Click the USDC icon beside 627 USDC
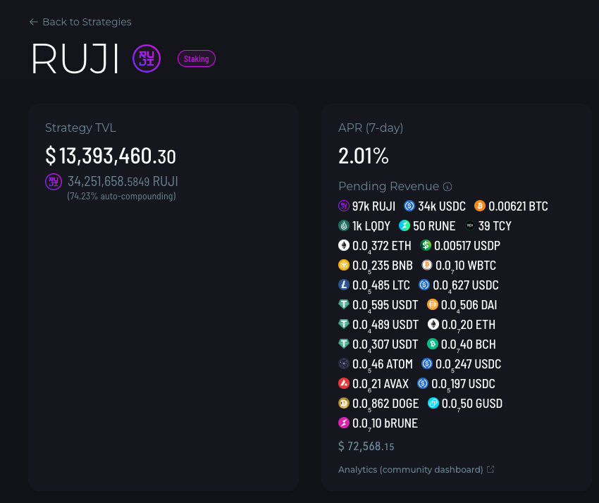This screenshot has height=503, width=599. coord(424,285)
